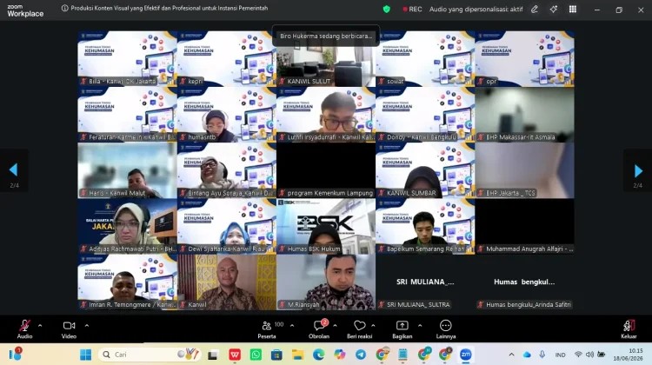Open File Explorer from taskbar
This screenshot has height=365, width=652.
[x=297, y=355]
